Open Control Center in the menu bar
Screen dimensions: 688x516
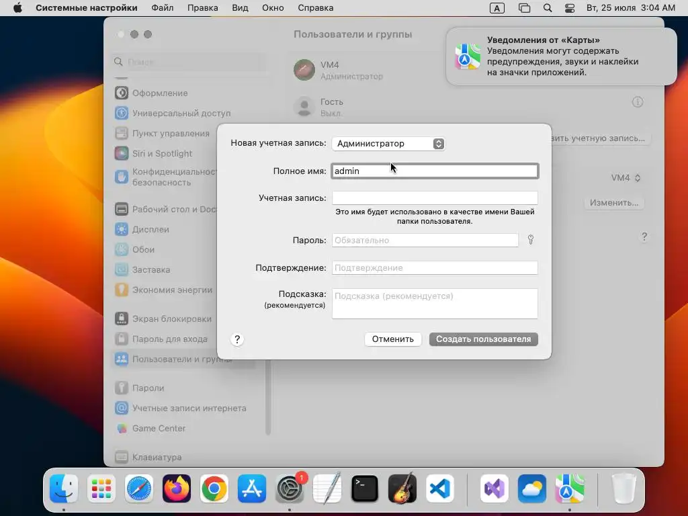point(570,8)
